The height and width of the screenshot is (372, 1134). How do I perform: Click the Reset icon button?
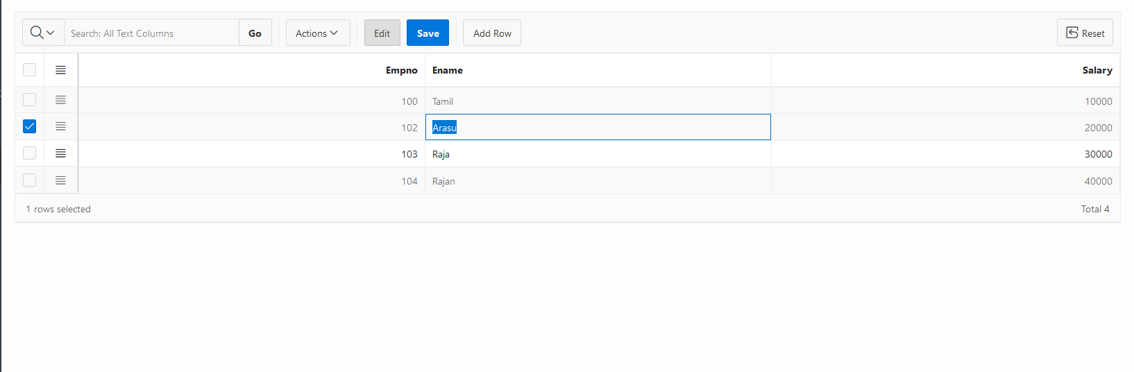pos(1085,33)
